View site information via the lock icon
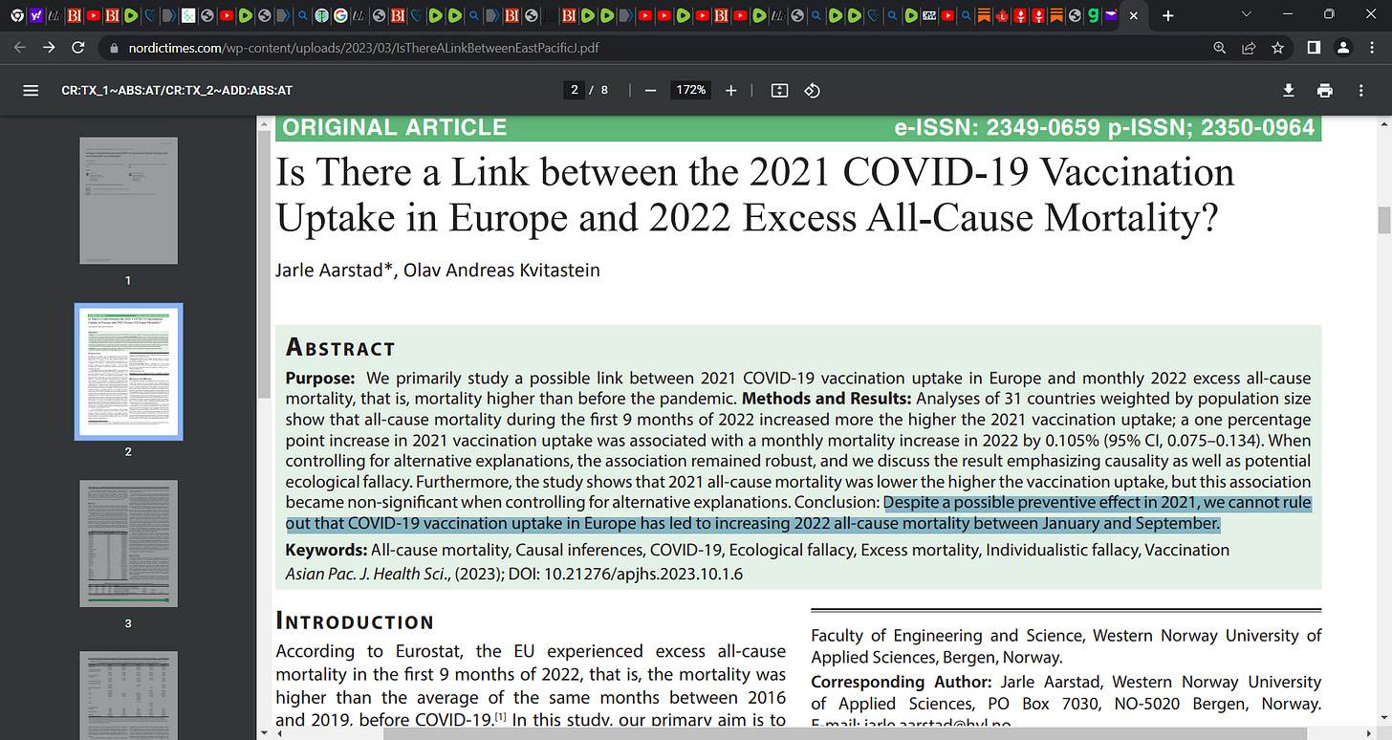 [115, 48]
